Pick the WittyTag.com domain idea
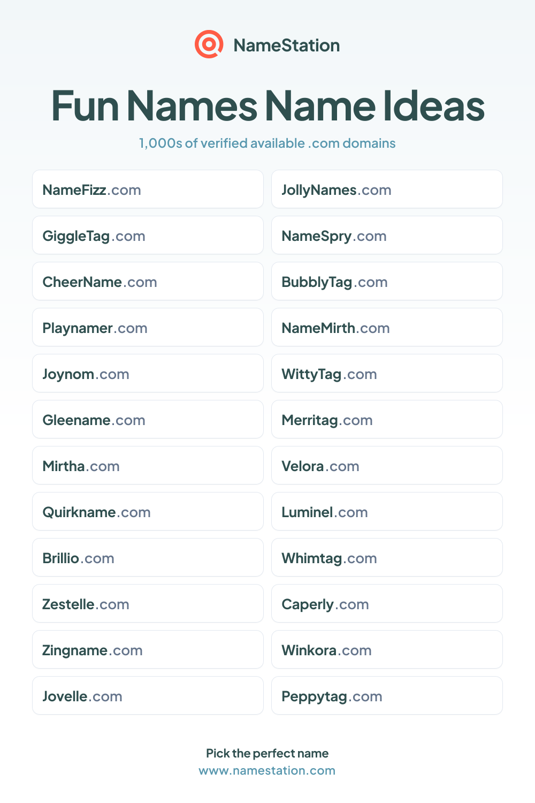The width and height of the screenshot is (535, 803). point(387,373)
